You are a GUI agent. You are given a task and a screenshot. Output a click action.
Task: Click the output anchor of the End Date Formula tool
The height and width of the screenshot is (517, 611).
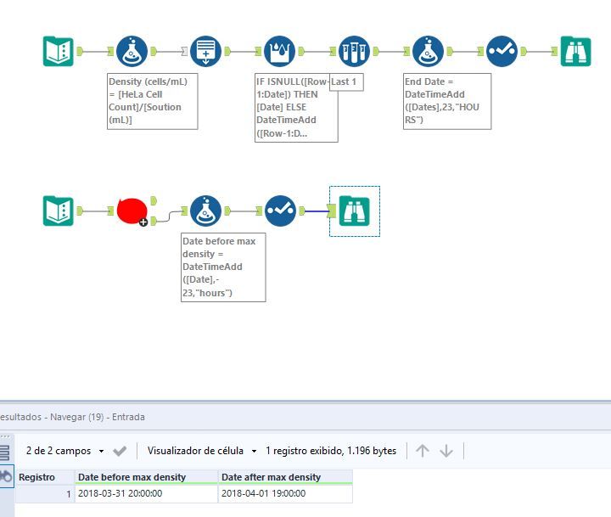point(450,51)
